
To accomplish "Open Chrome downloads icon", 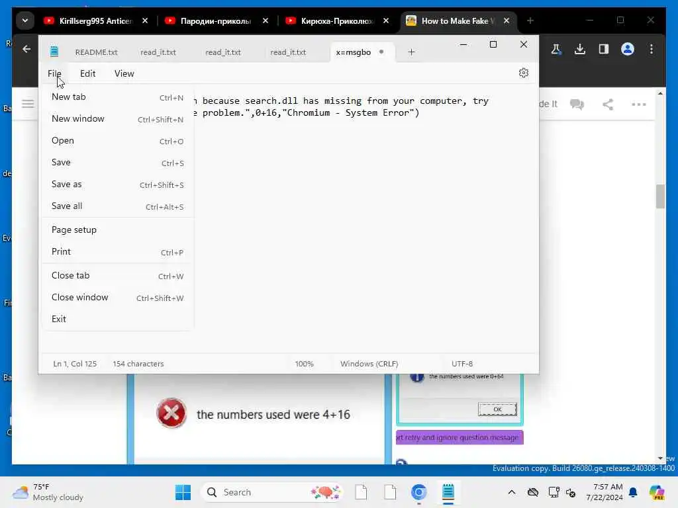I will (x=580, y=49).
